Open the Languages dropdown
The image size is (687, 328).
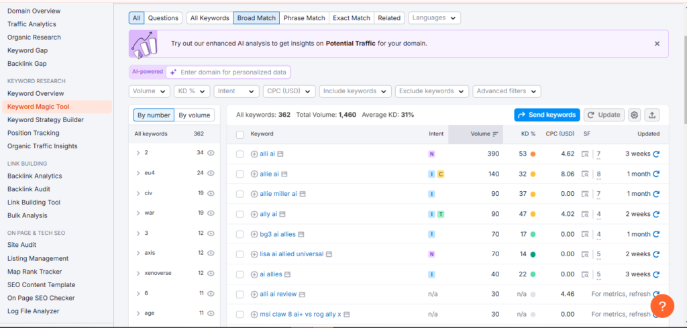click(x=435, y=18)
